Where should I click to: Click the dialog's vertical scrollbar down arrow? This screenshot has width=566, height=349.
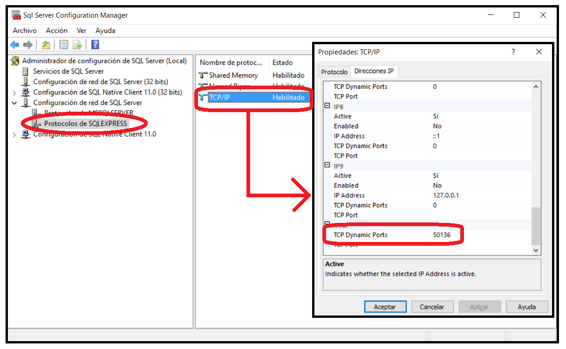coord(536,250)
